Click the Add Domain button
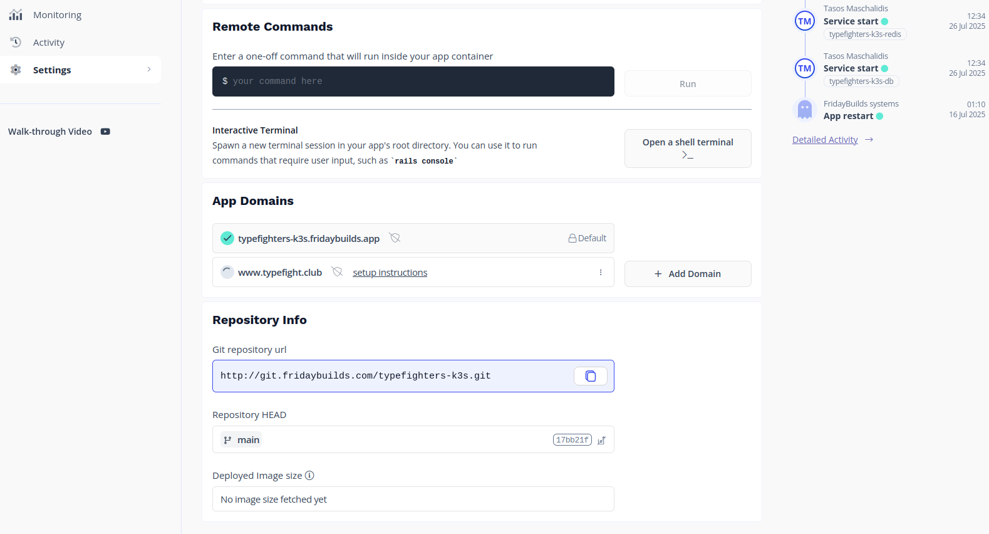 click(x=687, y=274)
